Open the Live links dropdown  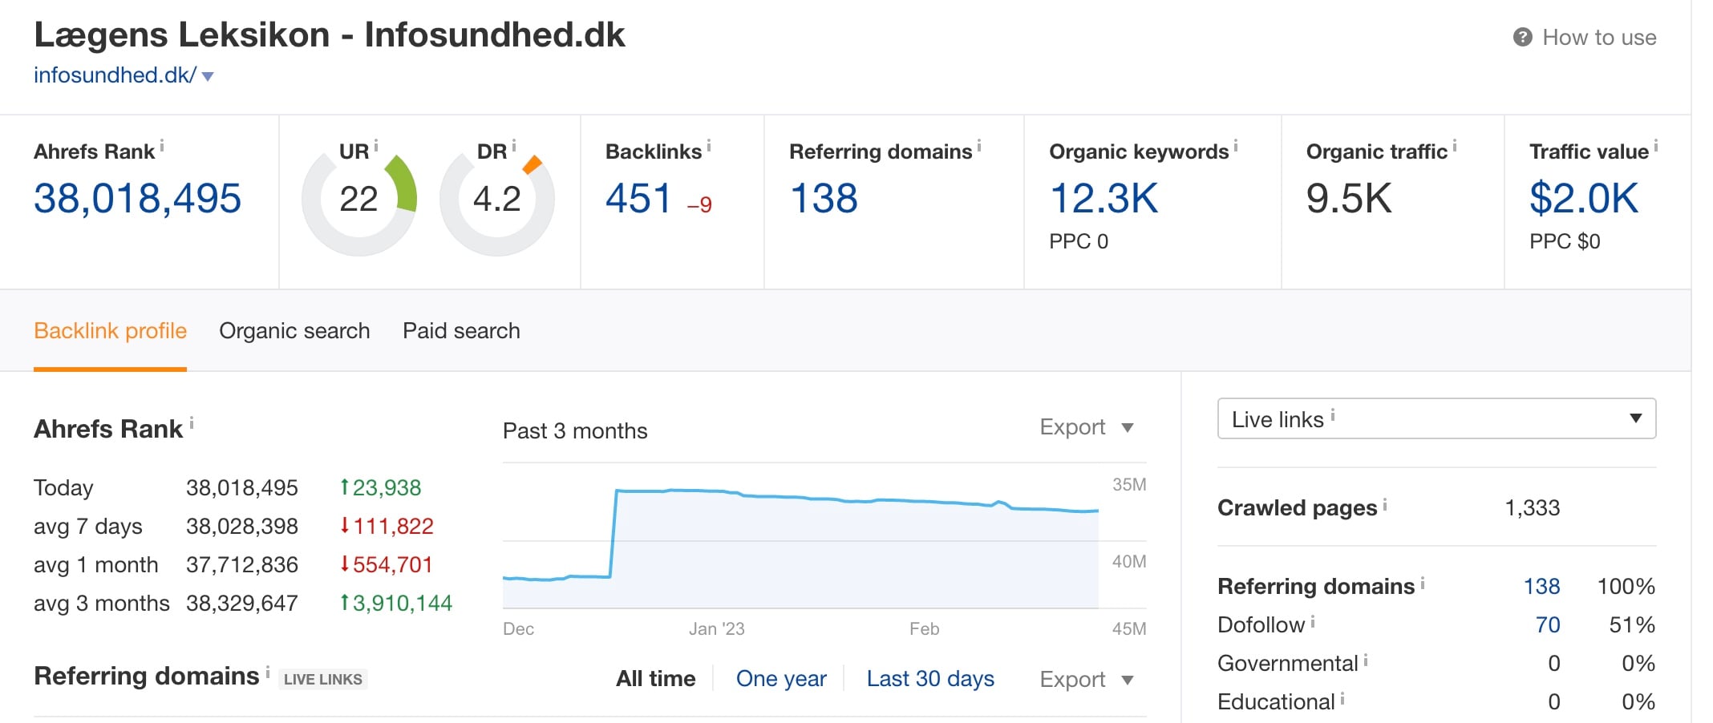point(1436,418)
